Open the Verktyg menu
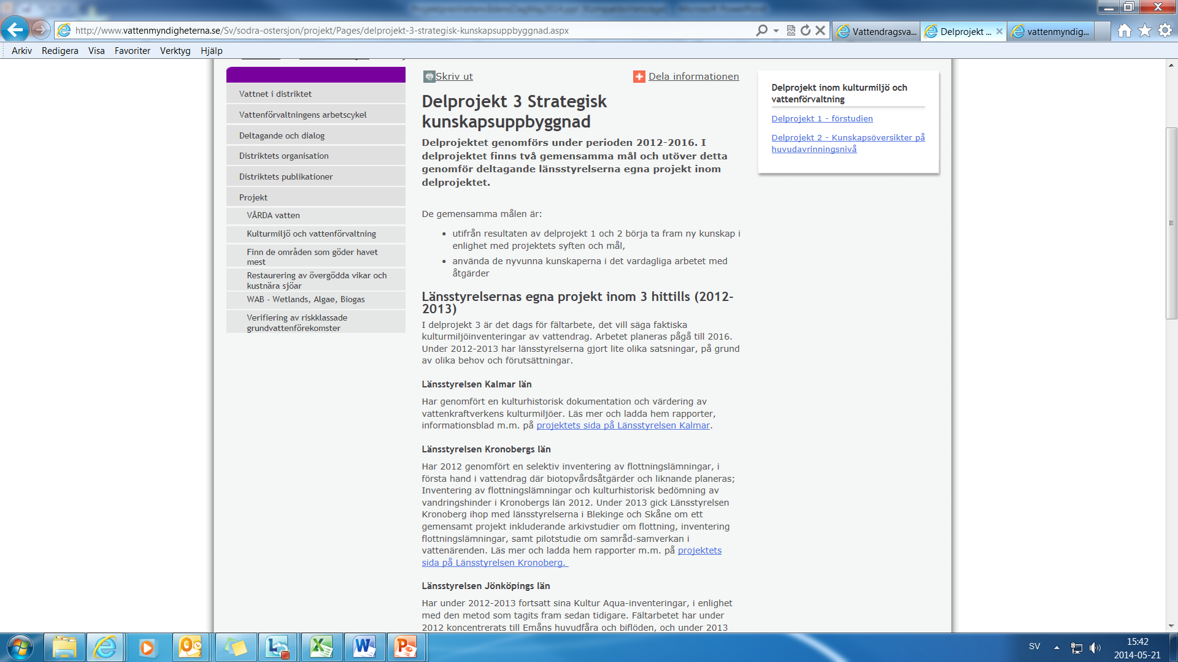The image size is (1178, 662). [x=175, y=51]
